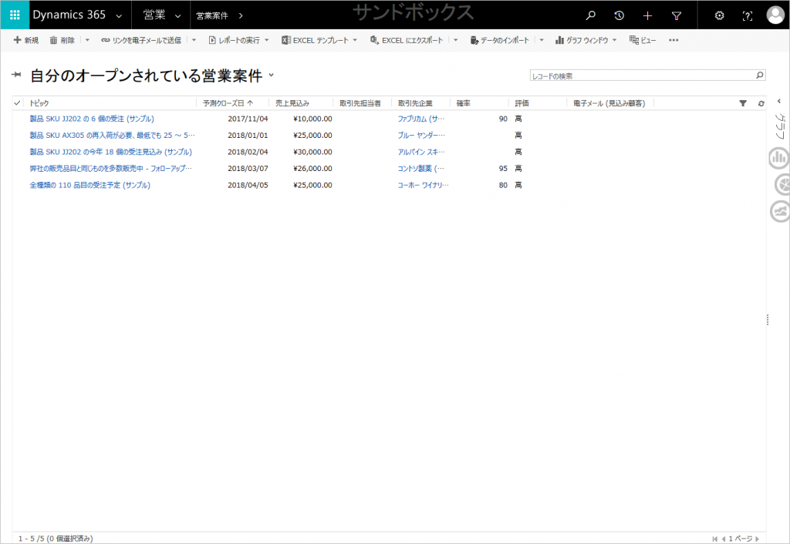This screenshot has height=544, width=790.
Task: Click the refresh icon in grid header
Action: [761, 103]
